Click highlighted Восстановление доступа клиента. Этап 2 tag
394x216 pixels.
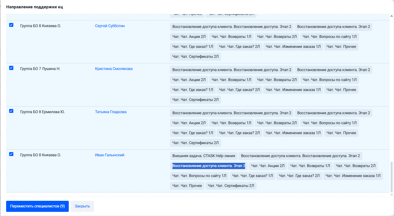[209, 166]
